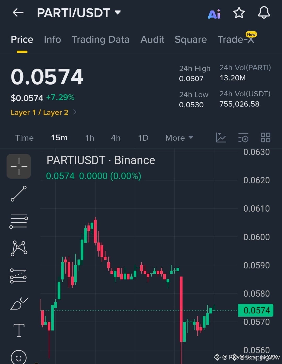The image size is (282, 364).
Task: Select the 1h chart interval
Action: pos(90,138)
